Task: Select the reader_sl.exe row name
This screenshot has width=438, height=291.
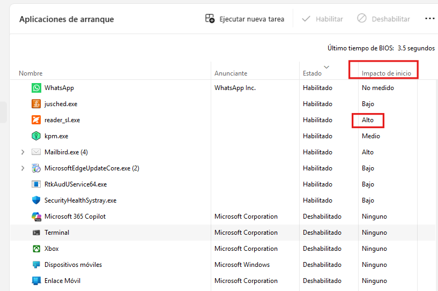Action: point(62,120)
